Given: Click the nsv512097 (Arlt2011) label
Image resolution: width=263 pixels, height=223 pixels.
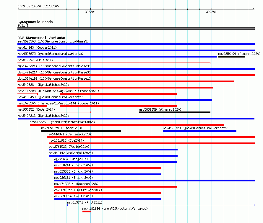Looking at the screenshot, I should point(35,60).
